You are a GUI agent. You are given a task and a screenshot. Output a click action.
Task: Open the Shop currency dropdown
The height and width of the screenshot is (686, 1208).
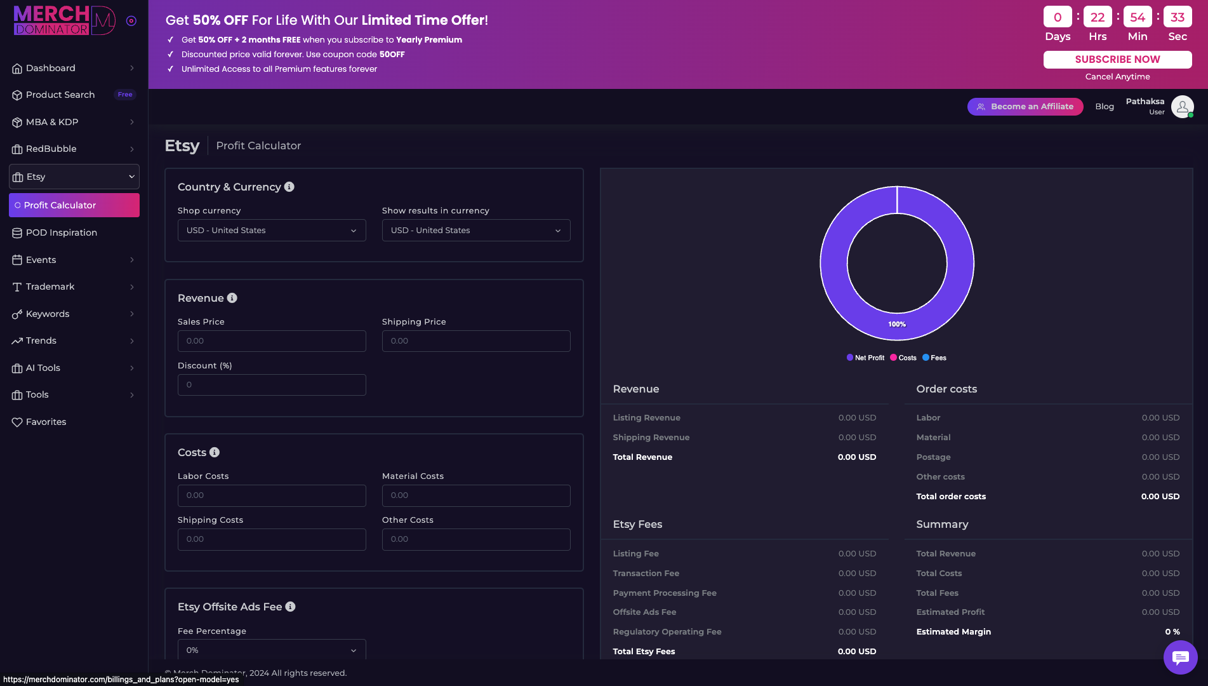click(272, 231)
